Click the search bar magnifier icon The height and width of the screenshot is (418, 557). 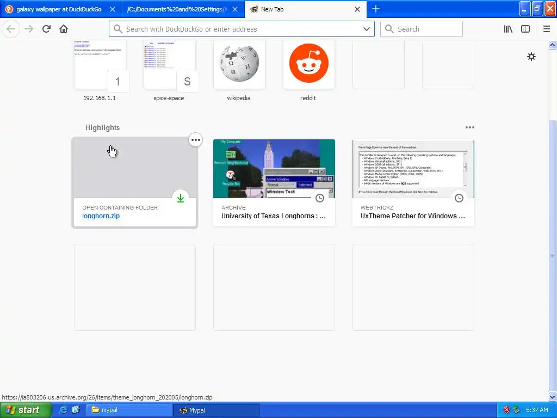(389, 29)
